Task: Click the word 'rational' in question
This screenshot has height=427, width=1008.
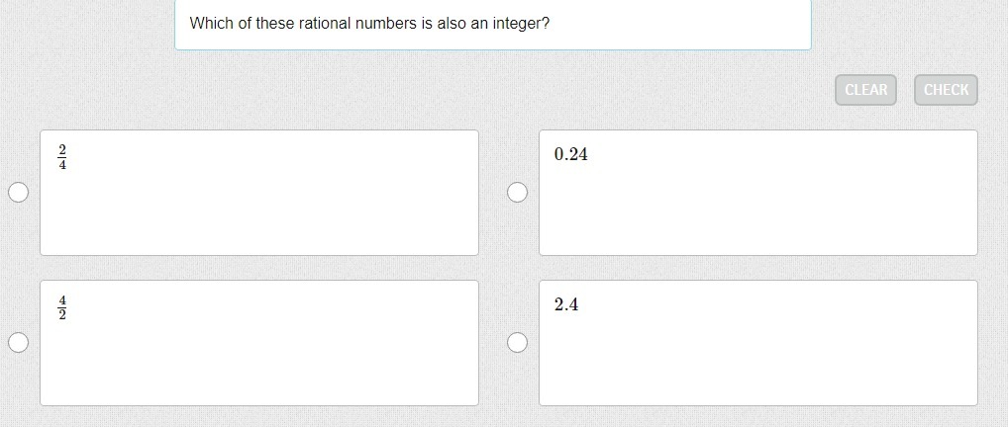Action: tap(323, 23)
